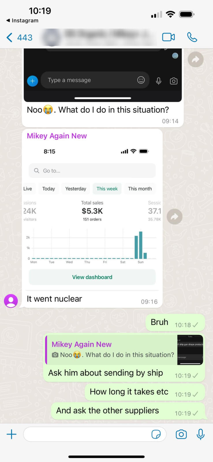
Task: Tap the Mikey Again New sender name
Action: coord(57,136)
